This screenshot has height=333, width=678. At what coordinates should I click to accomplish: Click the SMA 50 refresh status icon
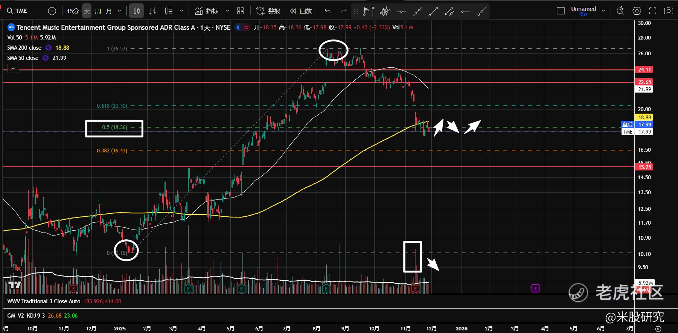click(x=46, y=58)
